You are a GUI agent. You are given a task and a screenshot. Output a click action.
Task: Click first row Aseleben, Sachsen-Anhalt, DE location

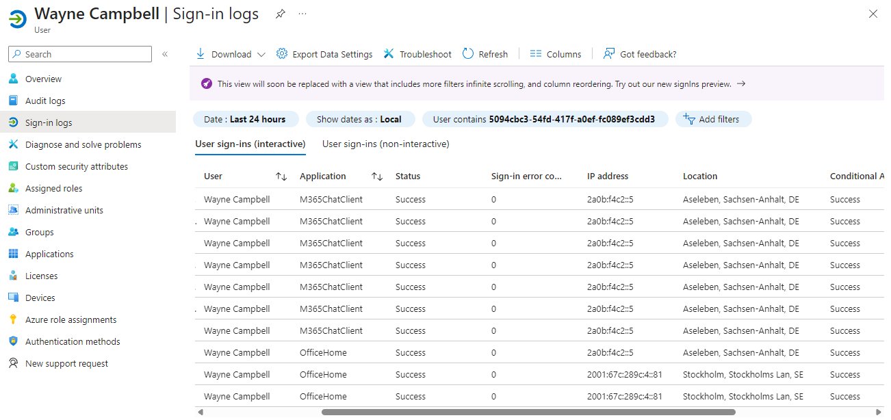[x=741, y=199]
